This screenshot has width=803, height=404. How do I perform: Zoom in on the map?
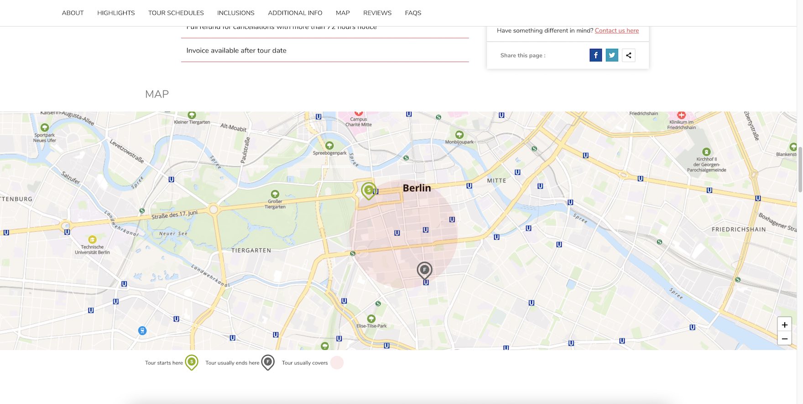784,325
